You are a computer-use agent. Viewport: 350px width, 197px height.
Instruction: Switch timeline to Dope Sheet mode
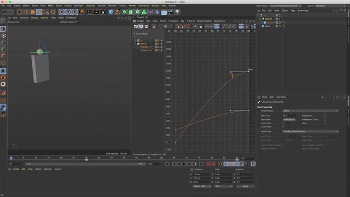136,26
